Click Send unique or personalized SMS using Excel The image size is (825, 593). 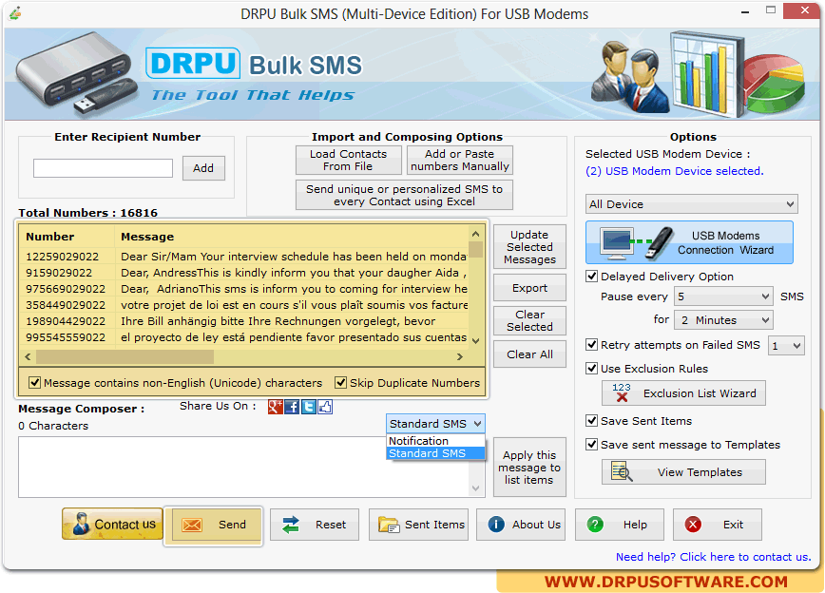404,195
